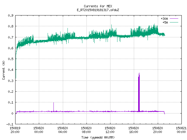The width and height of the screenshot is (187, 140).
Task: Click the 150820 12:00 time tick label
Action: 110,130
